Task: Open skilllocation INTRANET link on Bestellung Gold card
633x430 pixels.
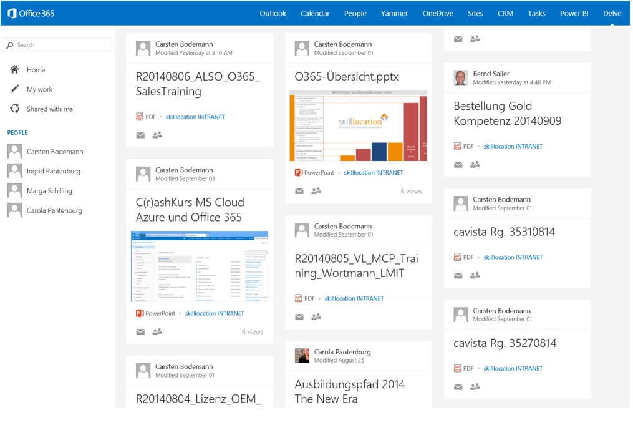Action: click(513, 146)
